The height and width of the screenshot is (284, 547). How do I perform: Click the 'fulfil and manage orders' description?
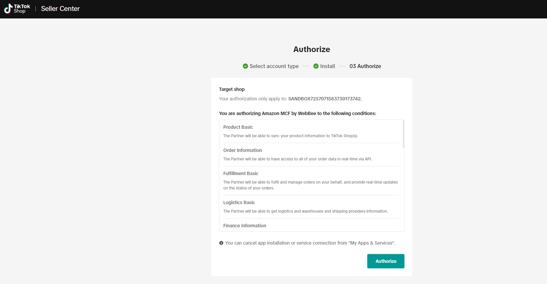(311, 185)
